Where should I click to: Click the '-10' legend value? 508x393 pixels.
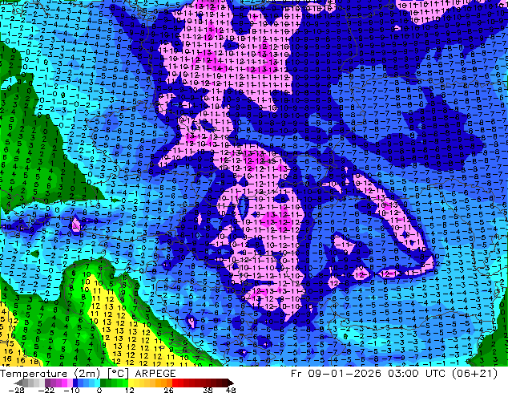click(71, 390)
